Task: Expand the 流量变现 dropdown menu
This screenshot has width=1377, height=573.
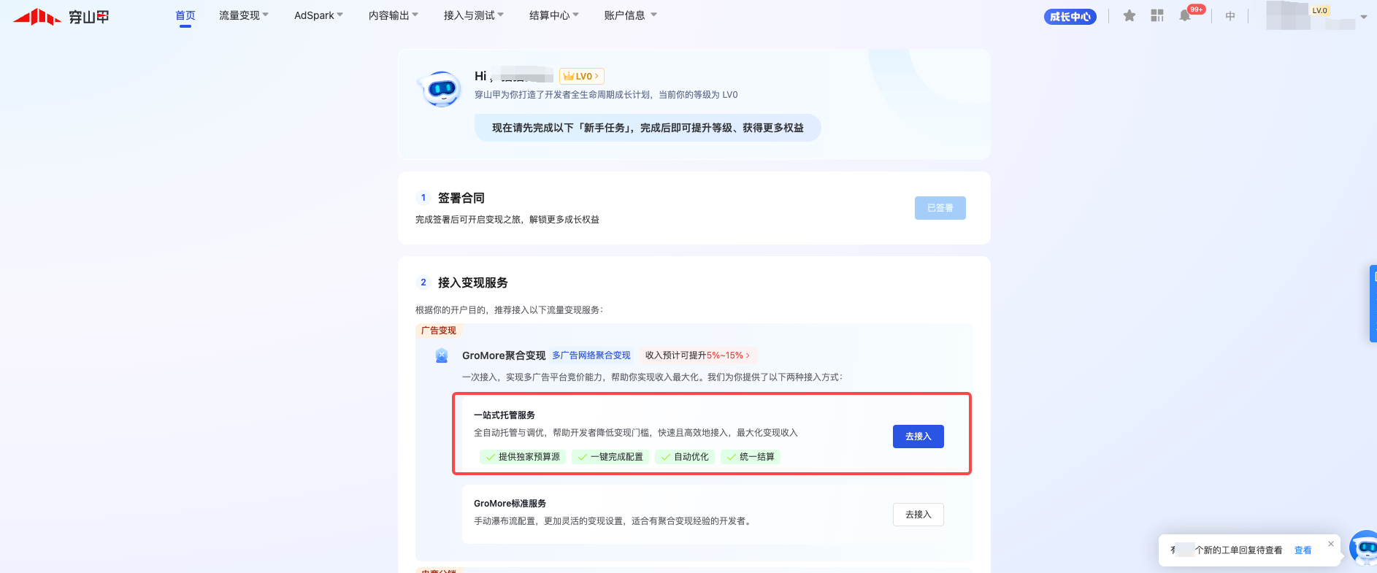Action: (243, 15)
